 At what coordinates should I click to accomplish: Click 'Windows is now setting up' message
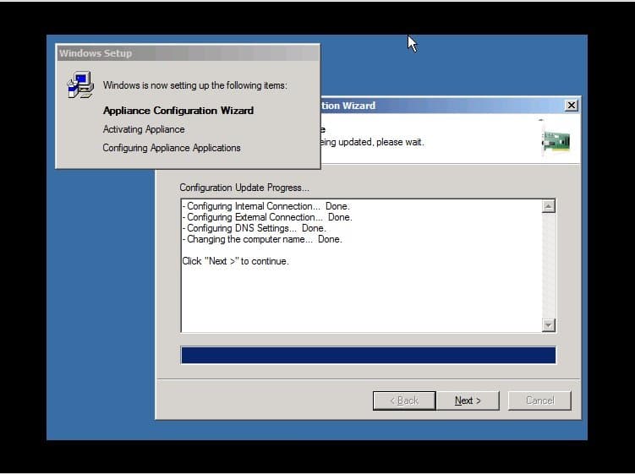(194, 85)
